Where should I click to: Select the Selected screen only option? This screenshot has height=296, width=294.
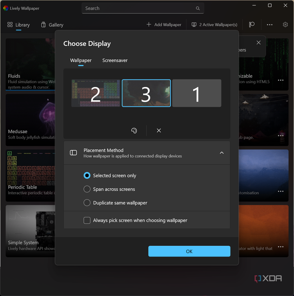click(110, 176)
